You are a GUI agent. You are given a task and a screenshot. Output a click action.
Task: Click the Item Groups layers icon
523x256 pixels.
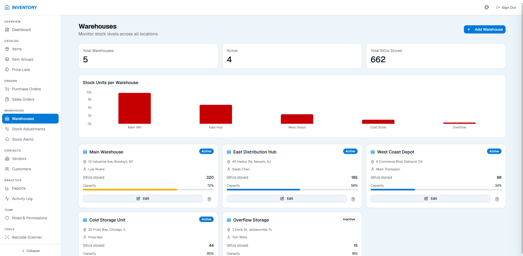(7, 59)
